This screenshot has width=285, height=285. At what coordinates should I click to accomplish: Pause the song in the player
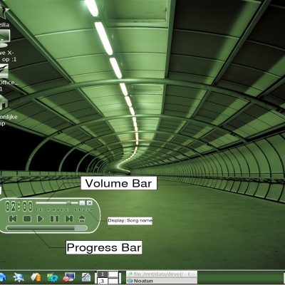[x=55, y=219]
